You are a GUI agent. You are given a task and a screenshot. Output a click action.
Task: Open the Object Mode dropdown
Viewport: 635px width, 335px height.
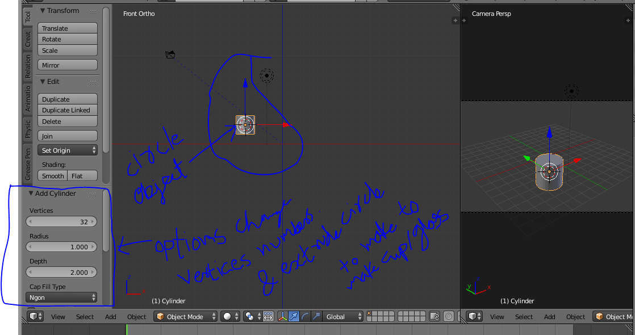(185, 316)
